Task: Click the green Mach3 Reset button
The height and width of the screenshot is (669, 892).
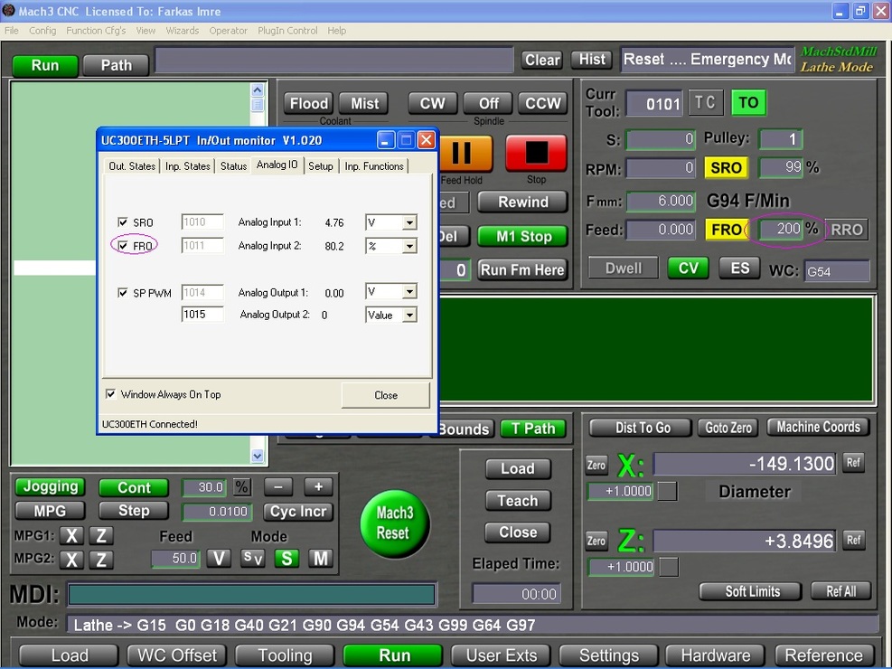Action: point(393,523)
